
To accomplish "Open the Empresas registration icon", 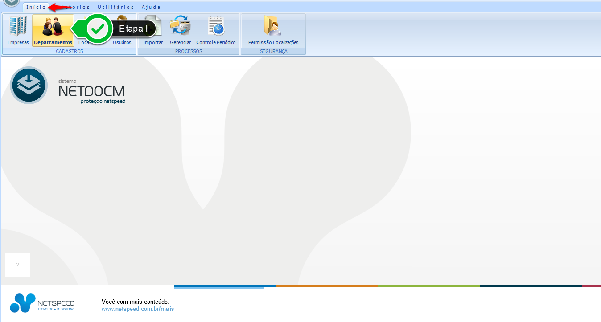I will [x=18, y=31].
